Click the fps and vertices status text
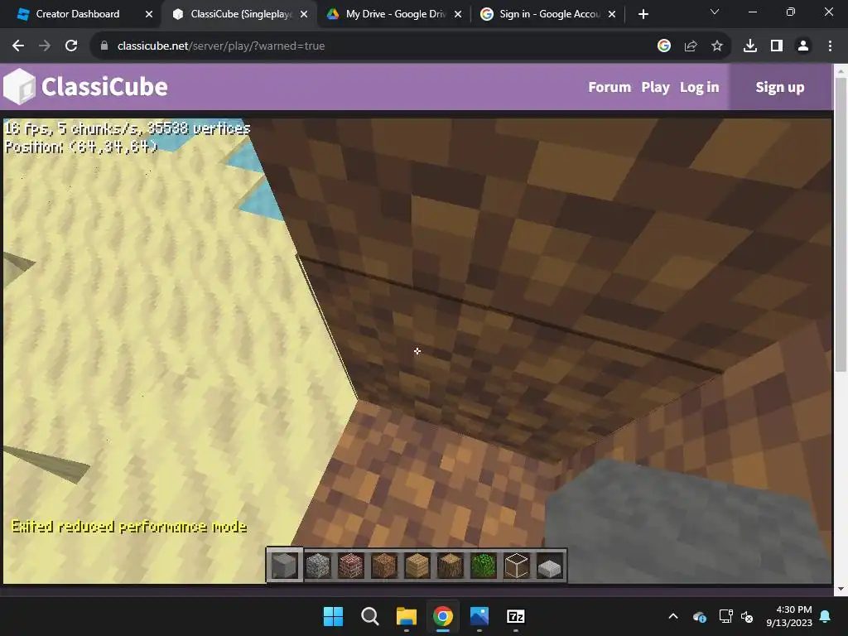848x636 pixels. [x=128, y=128]
